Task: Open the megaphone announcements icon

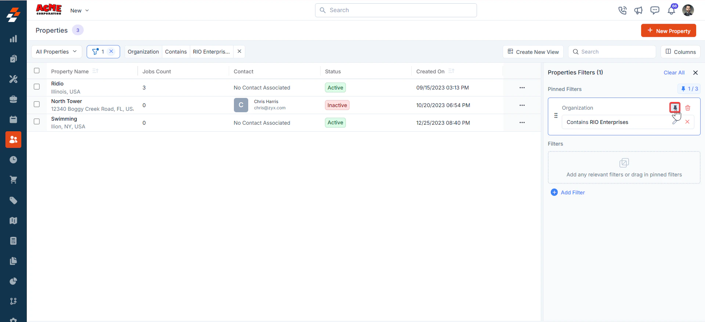Action: tap(639, 10)
